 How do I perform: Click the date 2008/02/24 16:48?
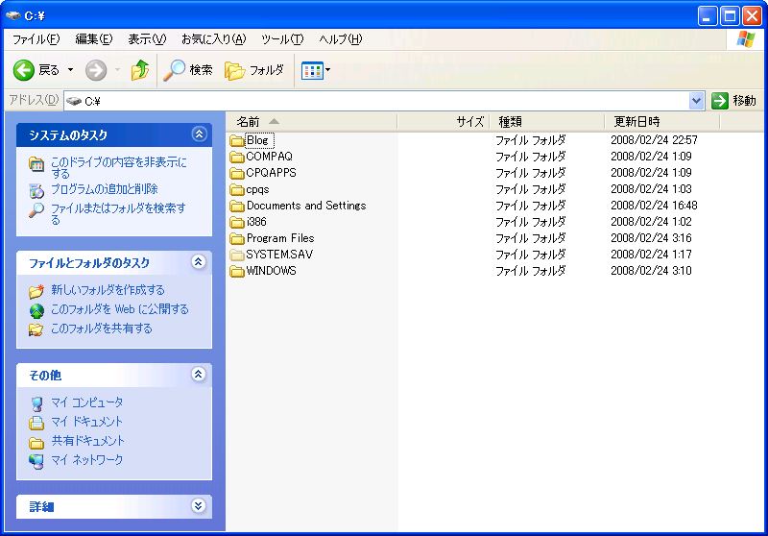pos(654,206)
